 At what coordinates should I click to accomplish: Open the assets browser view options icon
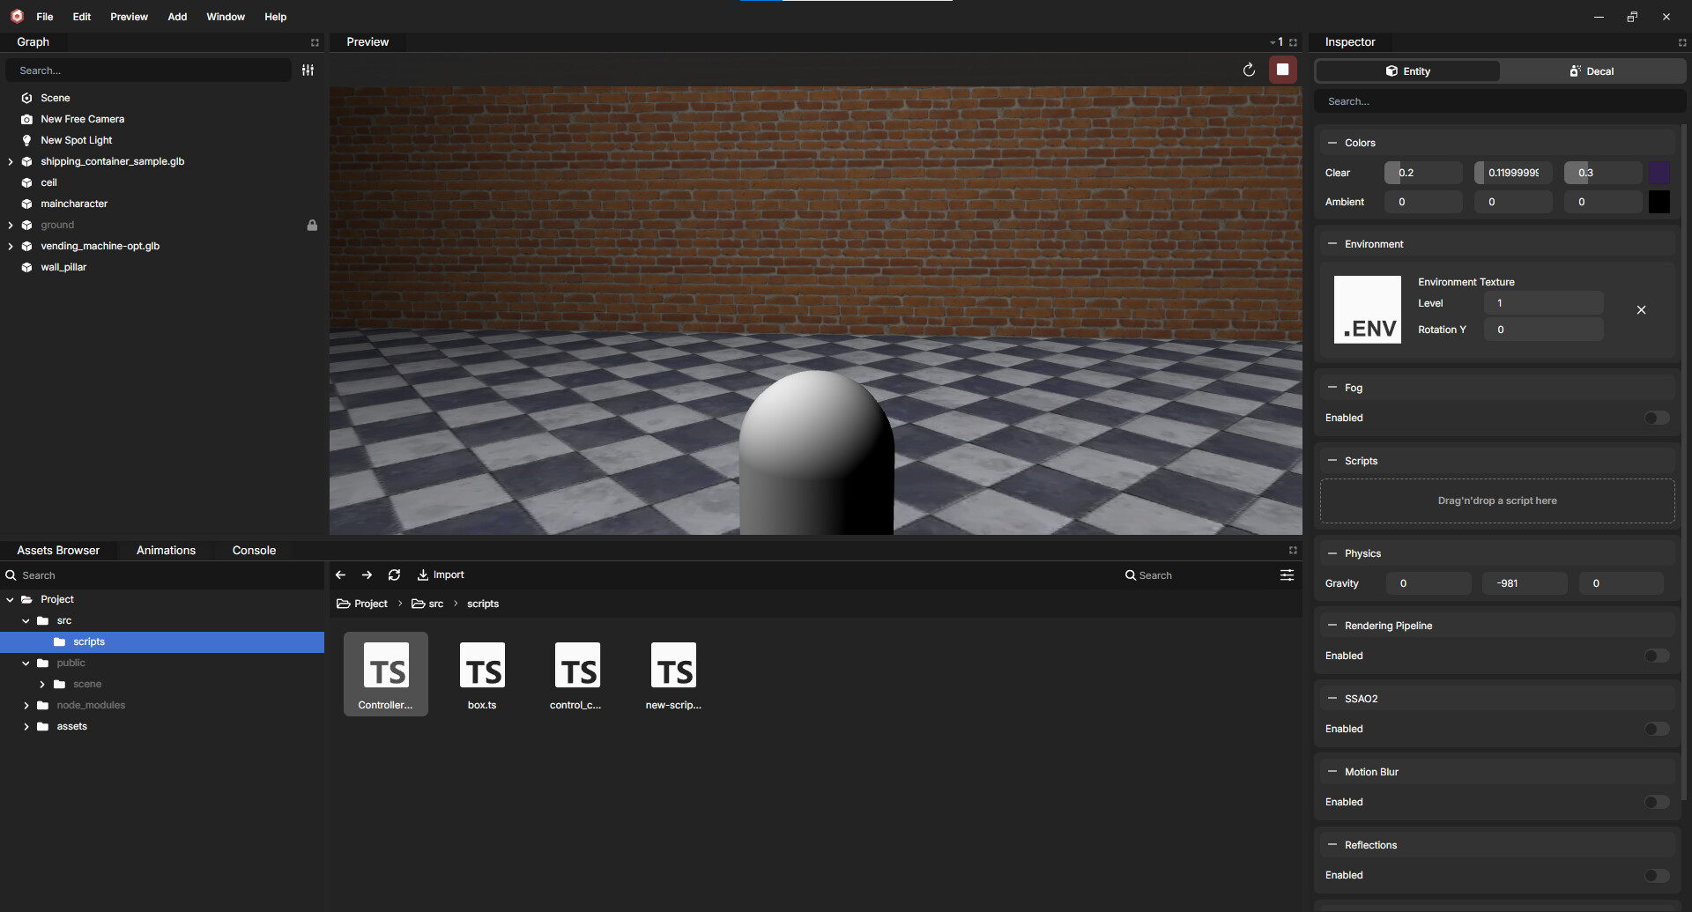click(x=1287, y=575)
